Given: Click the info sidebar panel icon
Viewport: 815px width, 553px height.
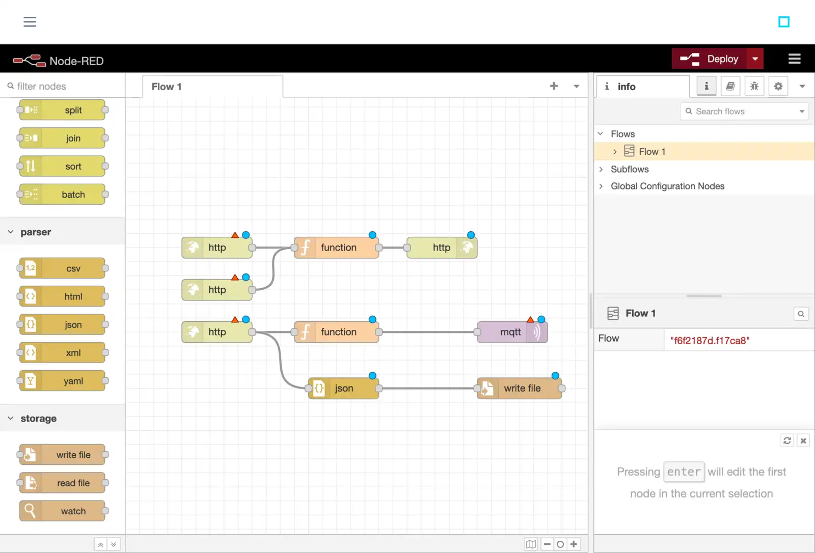Looking at the screenshot, I should [x=706, y=86].
